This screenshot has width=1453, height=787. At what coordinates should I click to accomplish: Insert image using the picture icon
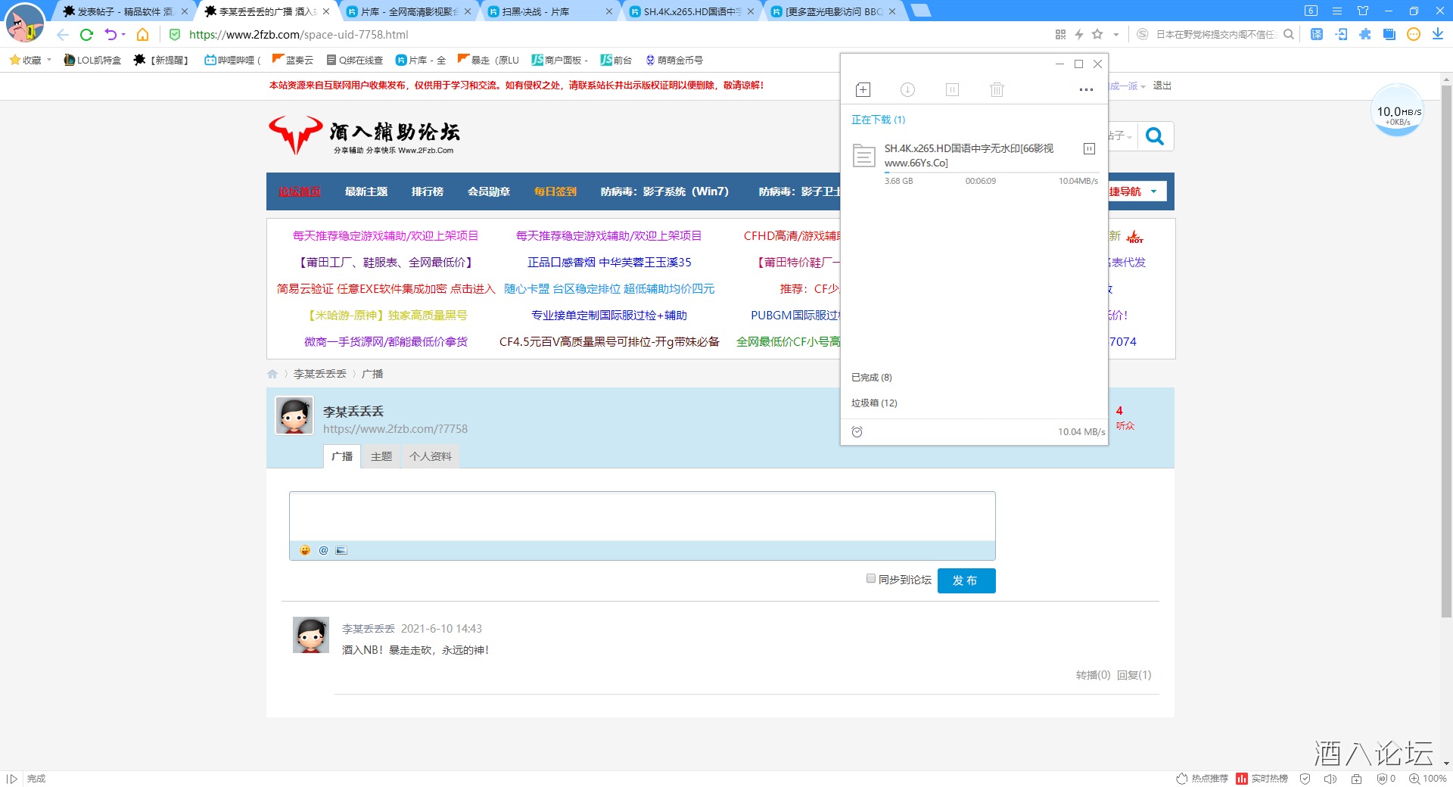[x=341, y=550]
